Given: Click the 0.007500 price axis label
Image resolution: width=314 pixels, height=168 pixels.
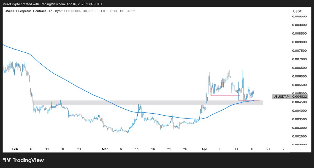Looking at the screenshot, I should pyautogui.click(x=299, y=51).
